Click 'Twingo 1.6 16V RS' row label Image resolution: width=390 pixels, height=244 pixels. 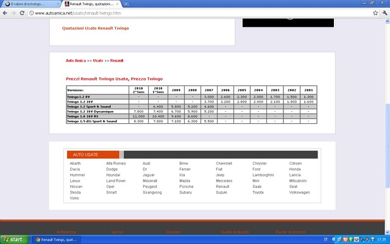coord(83,117)
